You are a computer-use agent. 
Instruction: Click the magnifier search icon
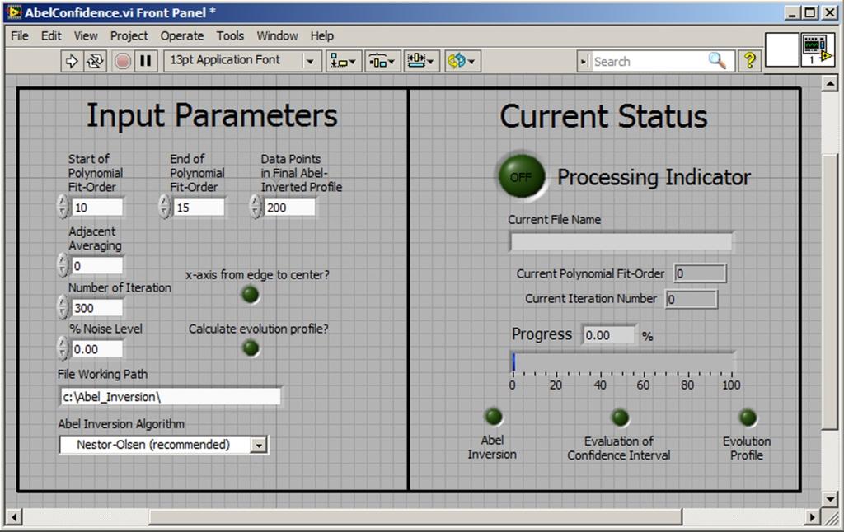pyautogui.click(x=717, y=61)
